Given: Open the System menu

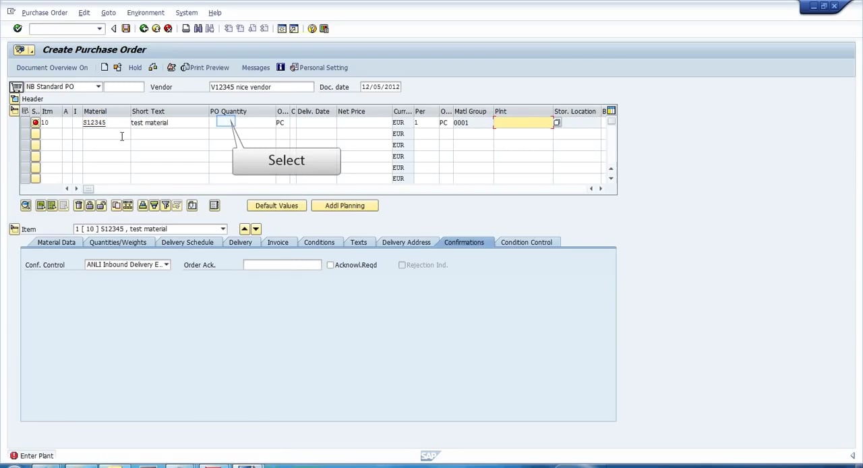Looking at the screenshot, I should click(187, 13).
